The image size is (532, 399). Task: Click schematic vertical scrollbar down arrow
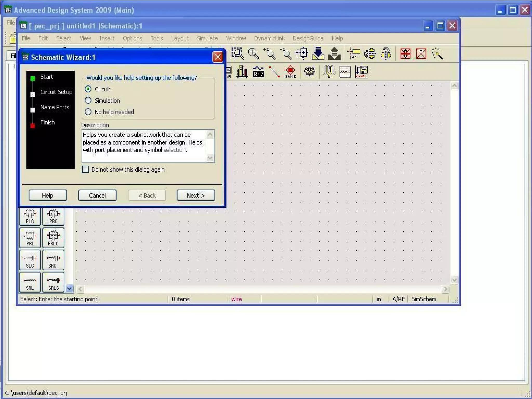[454, 280]
